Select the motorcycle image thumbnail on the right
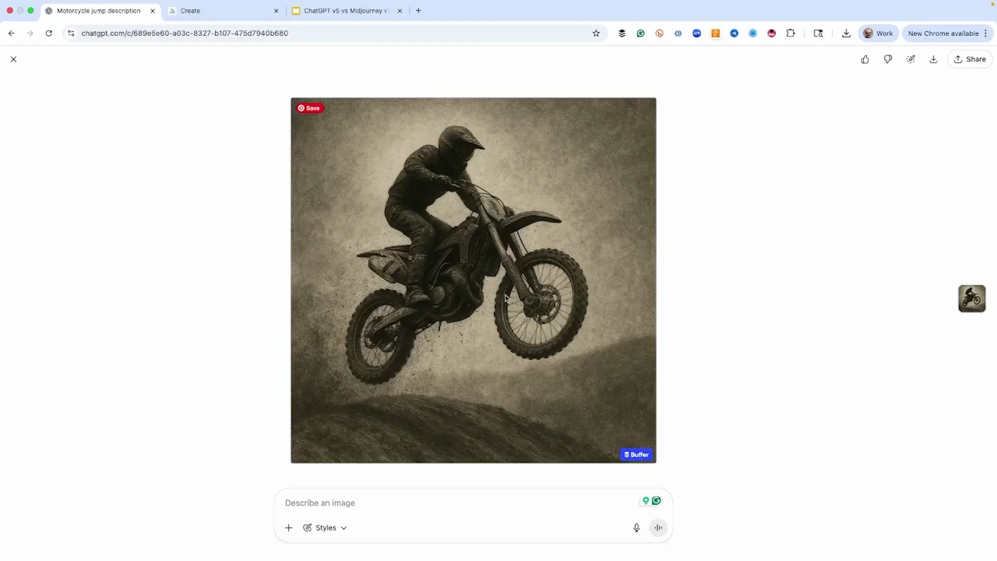This screenshot has width=997, height=561. [x=972, y=299]
